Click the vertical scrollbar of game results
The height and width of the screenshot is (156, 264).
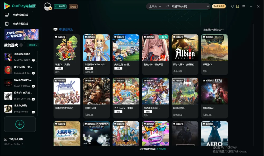253,84
